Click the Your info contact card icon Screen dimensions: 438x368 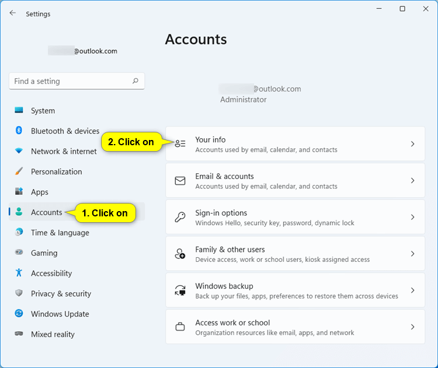180,143
